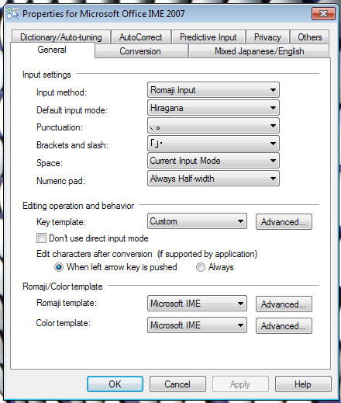Open the Key template dropdown
341x403 pixels.
pos(197,221)
